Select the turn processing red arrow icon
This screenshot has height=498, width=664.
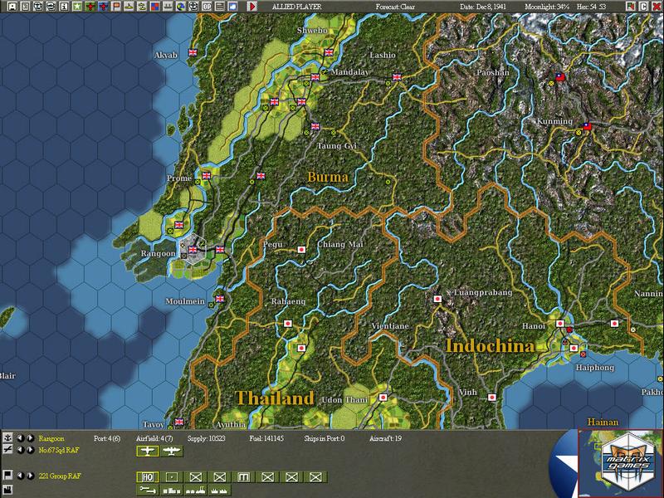251,7
